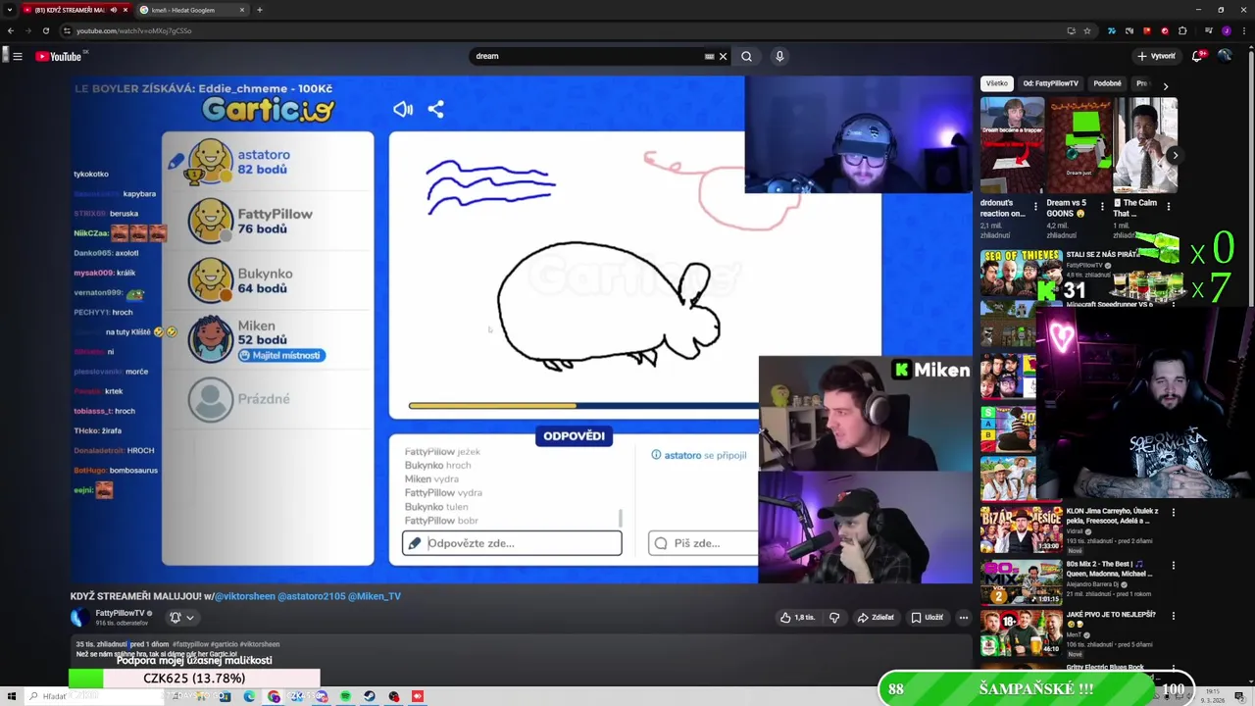Save the video with Uložiť

tap(927, 618)
